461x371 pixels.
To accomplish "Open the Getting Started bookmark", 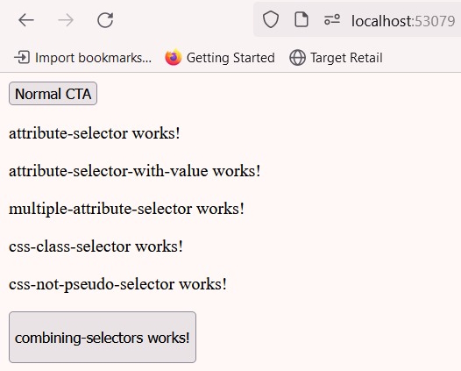I will point(220,57).
